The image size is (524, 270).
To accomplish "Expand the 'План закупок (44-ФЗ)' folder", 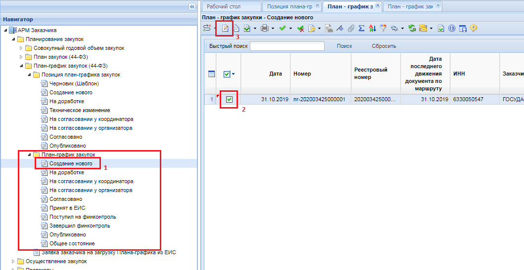I will 21,57.
